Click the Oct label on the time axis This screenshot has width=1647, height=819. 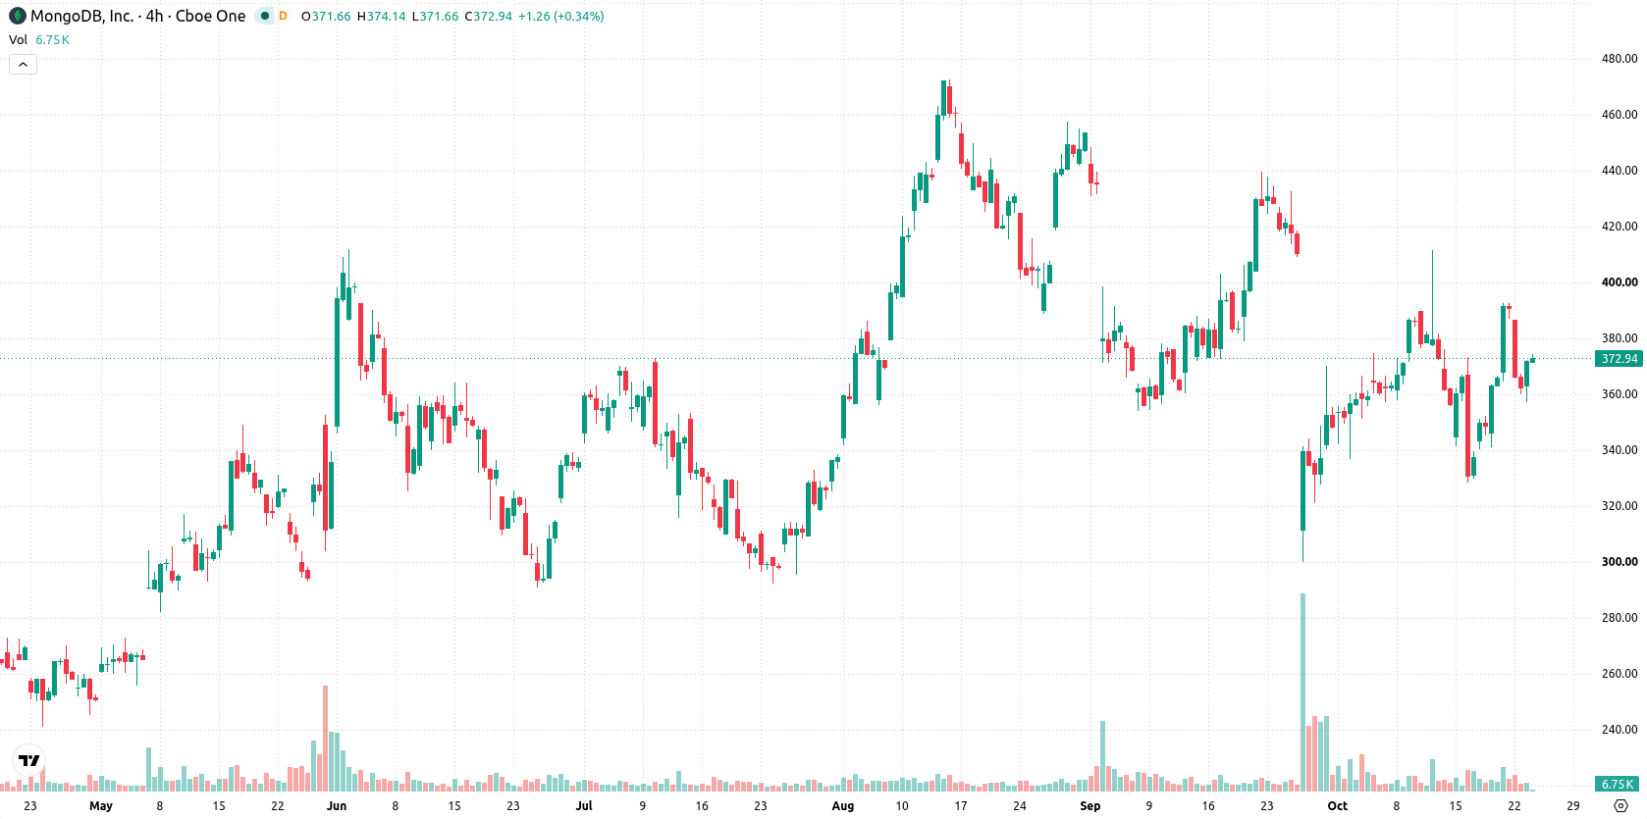[x=1338, y=806]
